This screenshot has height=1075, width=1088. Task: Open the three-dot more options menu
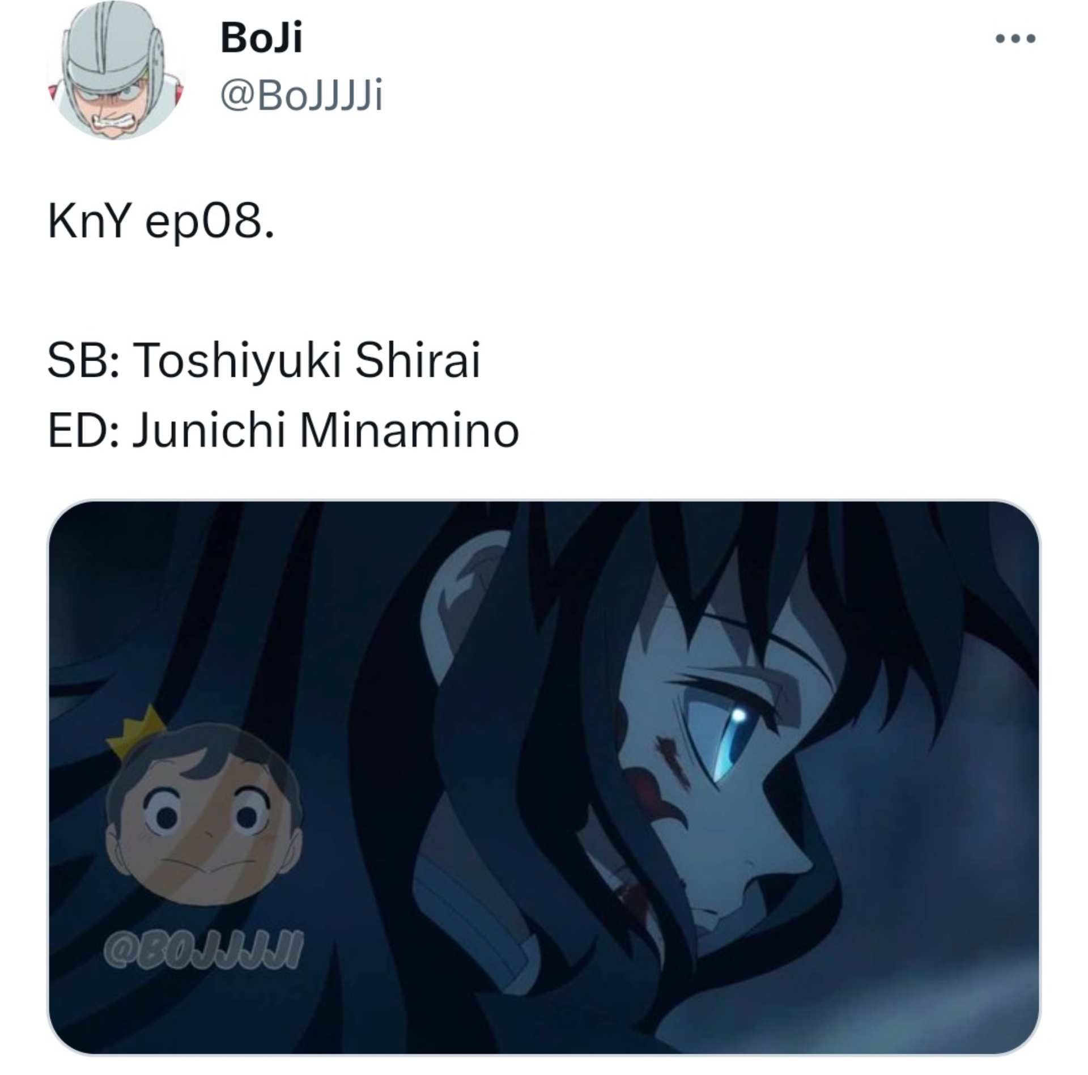pos(1015,39)
